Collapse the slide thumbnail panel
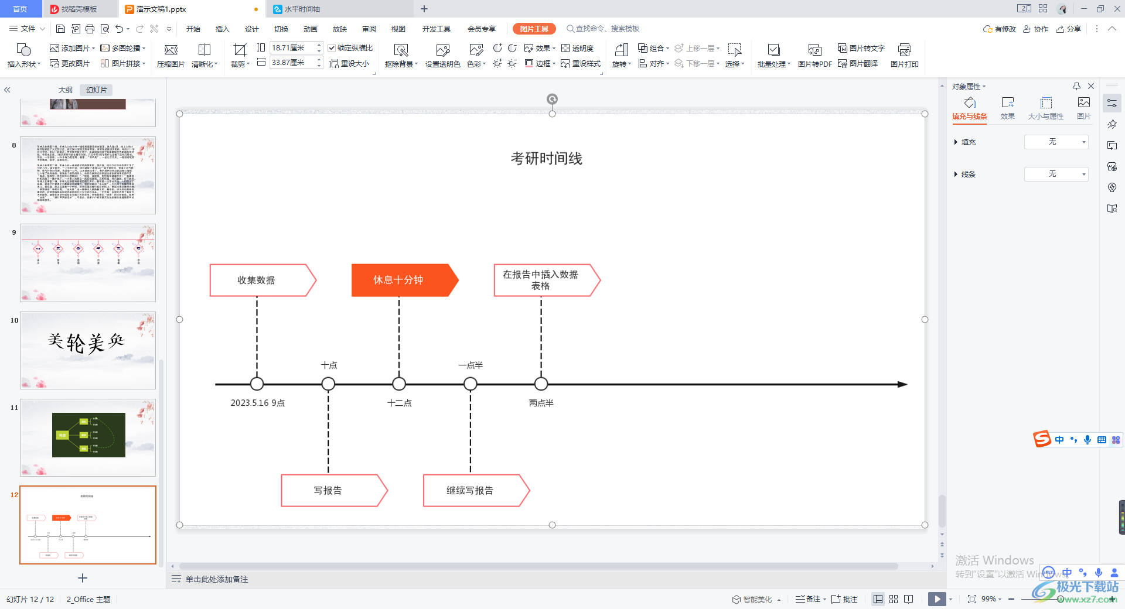Screen dimensions: 1125x609 coord(7,90)
